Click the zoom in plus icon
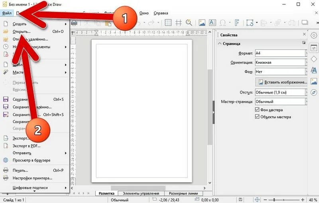This screenshot has width=319, height=203. [x=303, y=200]
